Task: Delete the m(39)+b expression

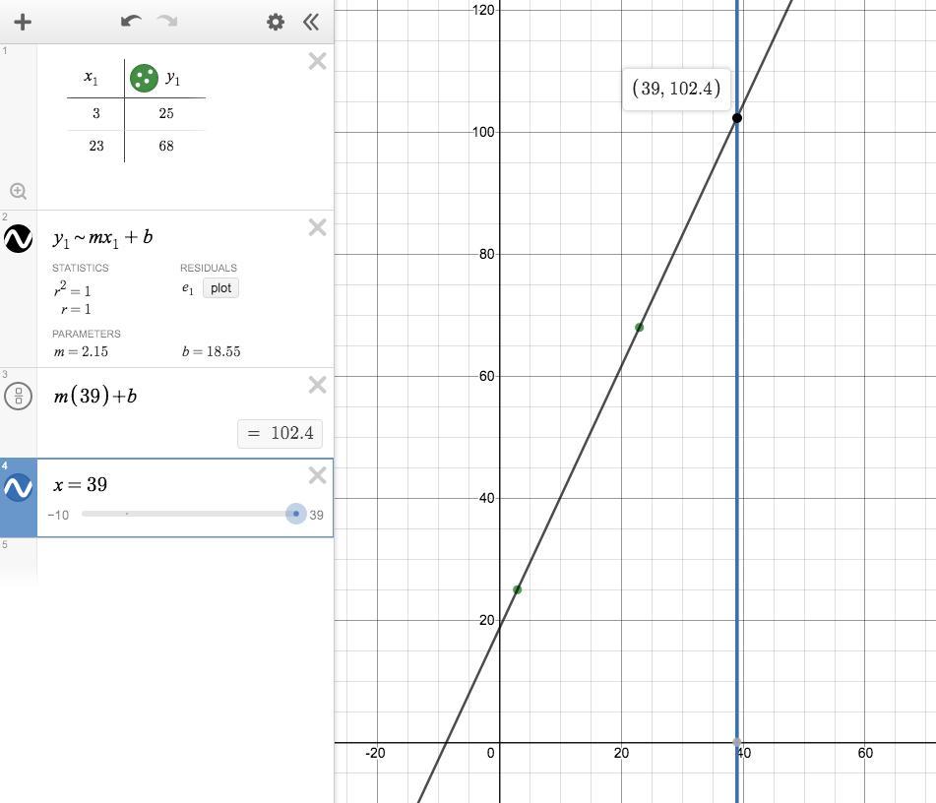Action: tap(318, 385)
